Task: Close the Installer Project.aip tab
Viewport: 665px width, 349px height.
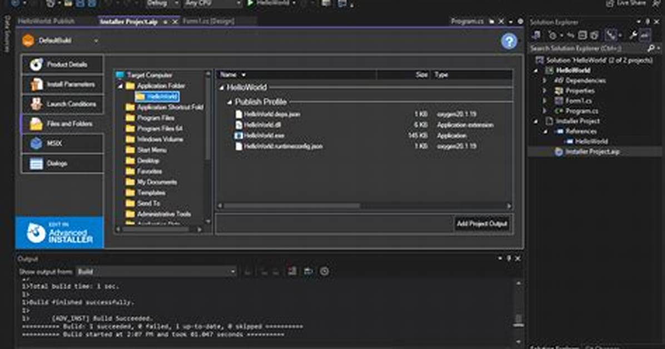Action: tap(175, 22)
